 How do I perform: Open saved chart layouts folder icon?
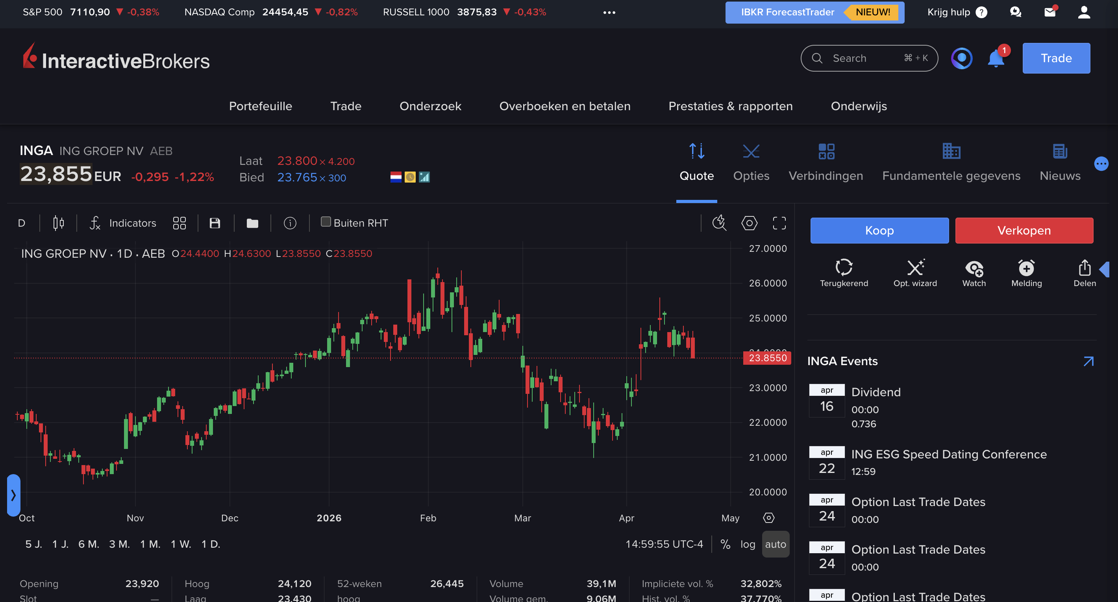coord(253,223)
